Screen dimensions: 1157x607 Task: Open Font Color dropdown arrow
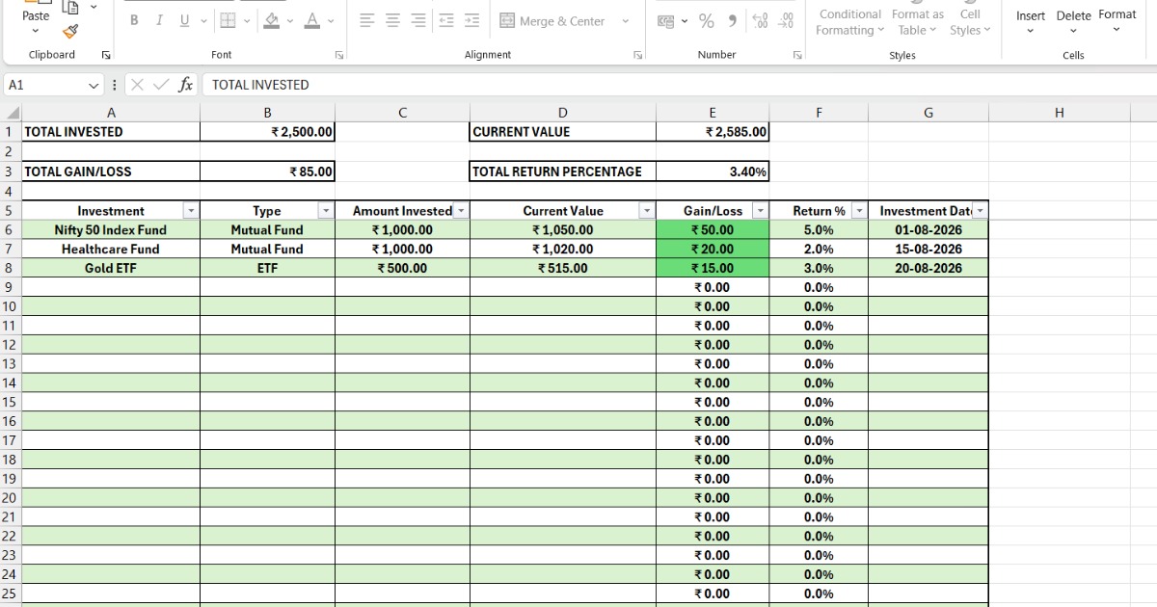click(332, 20)
